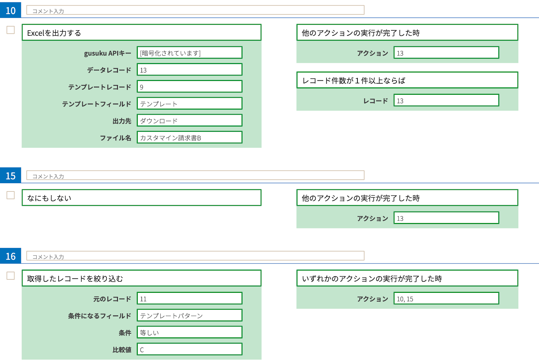
Task: Click the comment input for action 10
Action: (x=195, y=10)
